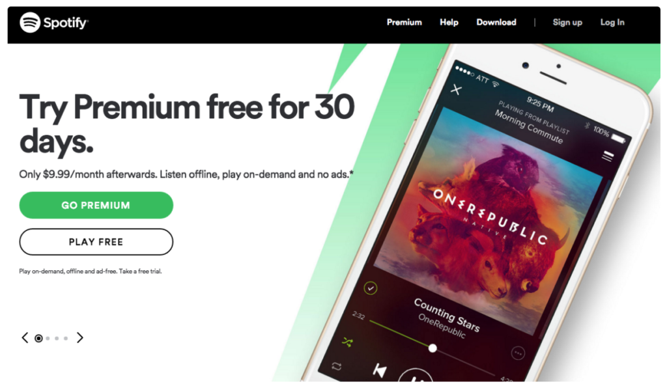Close the now playing view with X icon
Viewport: 667px width, 386px height.
tap(456, 90)
